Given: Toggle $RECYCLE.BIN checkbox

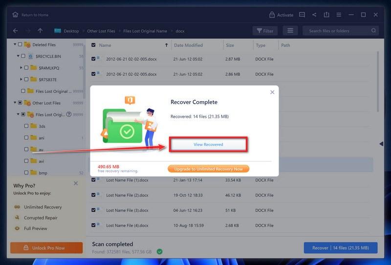Looking at the screenshot, I should click(23, 56).
